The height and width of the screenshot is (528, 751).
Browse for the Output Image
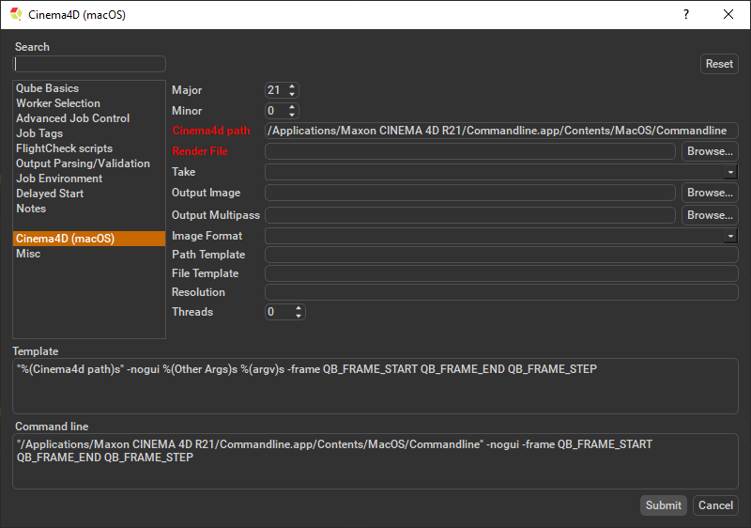(x=709, y=193)
